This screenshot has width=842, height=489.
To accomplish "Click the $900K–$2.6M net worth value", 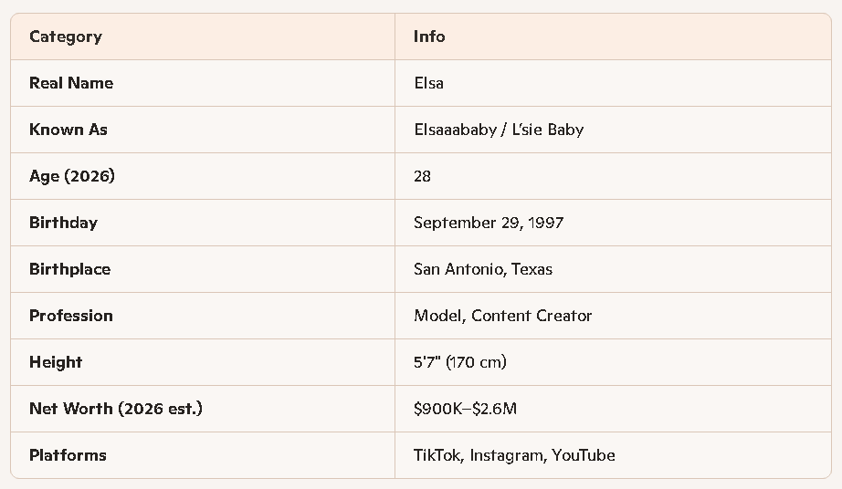I will [x=465, y=409].
